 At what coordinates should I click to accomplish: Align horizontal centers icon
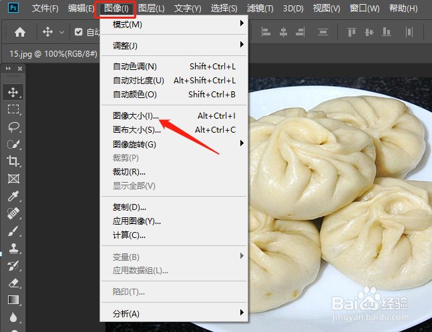(x=283, y=32)
